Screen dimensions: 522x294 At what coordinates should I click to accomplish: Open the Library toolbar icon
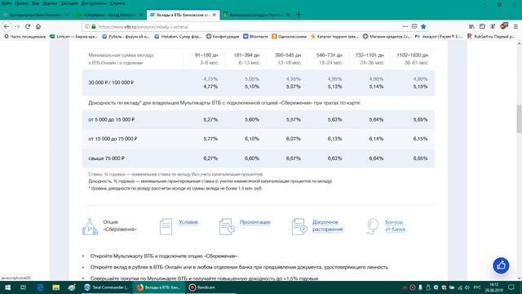tap(471, 26)
